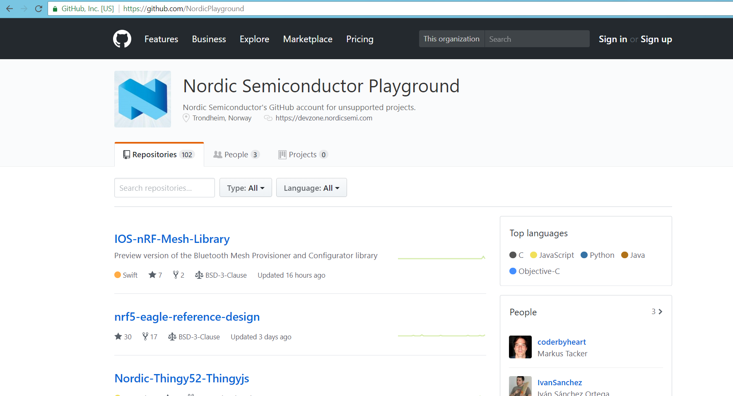This screenshot has height=396, width=733.
Task: Click the blue Python language dot
Action: click(x=584, y=255)
